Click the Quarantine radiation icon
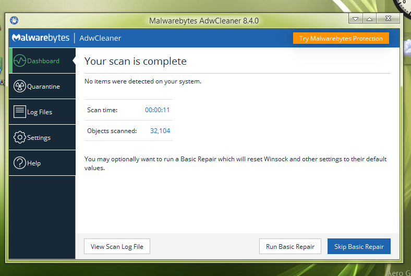 click(20, 86)
